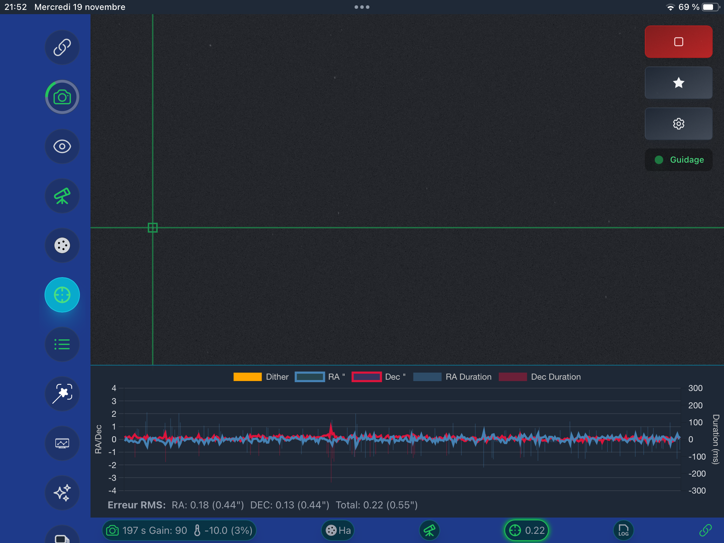Toggle the RA " graph series
Image resolution: width=724 pixels, height=543 pixels.
pyautogui.click(x=320, y=377)
